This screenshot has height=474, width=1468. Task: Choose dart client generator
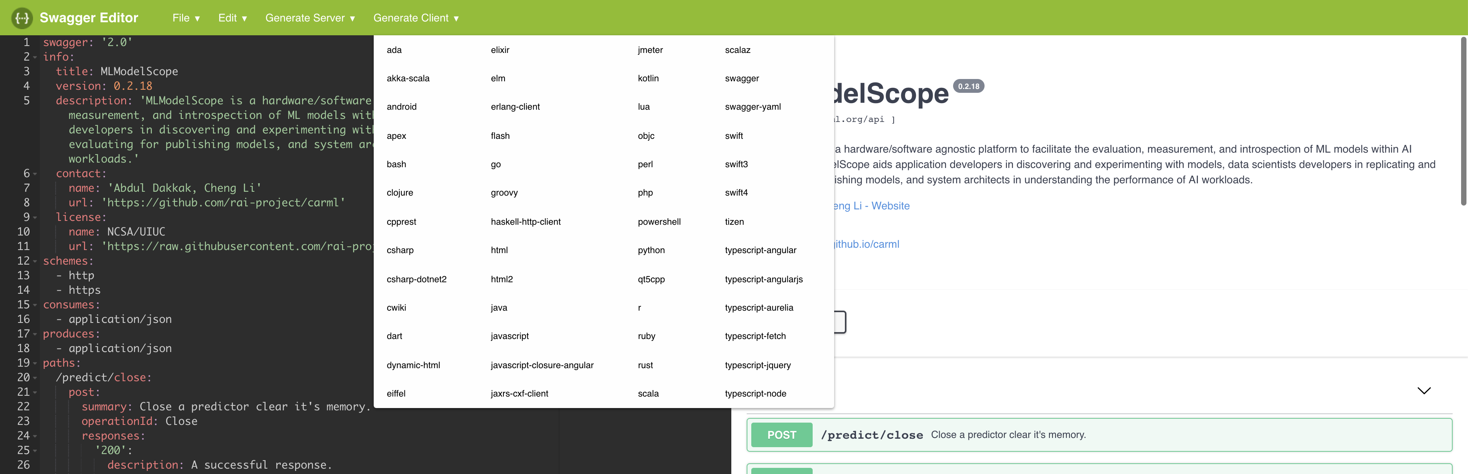coord(394,337)
